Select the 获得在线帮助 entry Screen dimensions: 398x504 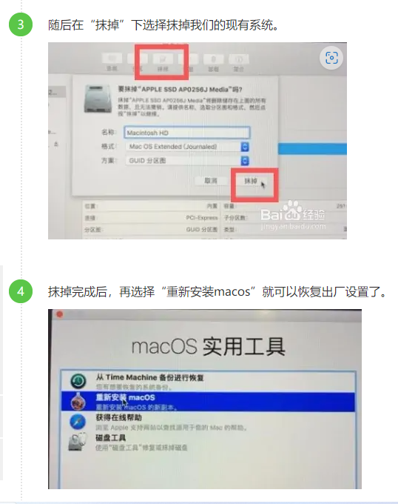(208, 422)
